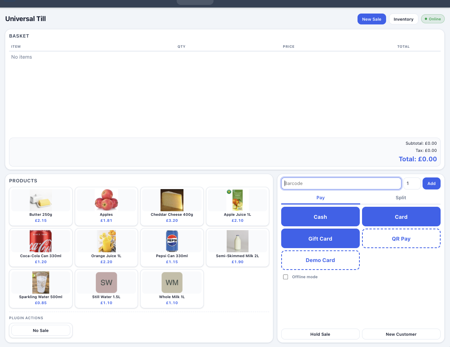The image size is (450, 347).
Task: Add Pepsi Can 330ml to basket
Action: click(x=172, y=247)
